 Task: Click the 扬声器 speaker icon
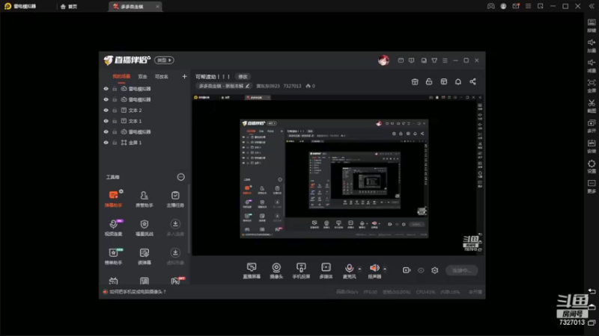(374, 268)
